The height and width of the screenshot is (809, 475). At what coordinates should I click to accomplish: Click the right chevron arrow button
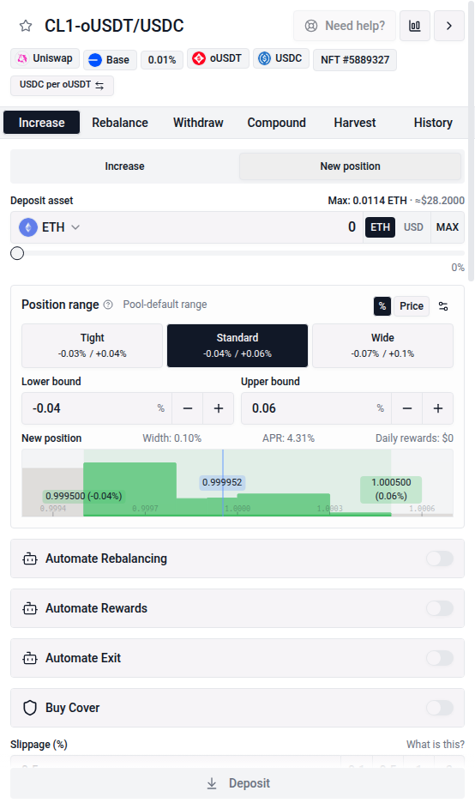click(x=449, y=26)
